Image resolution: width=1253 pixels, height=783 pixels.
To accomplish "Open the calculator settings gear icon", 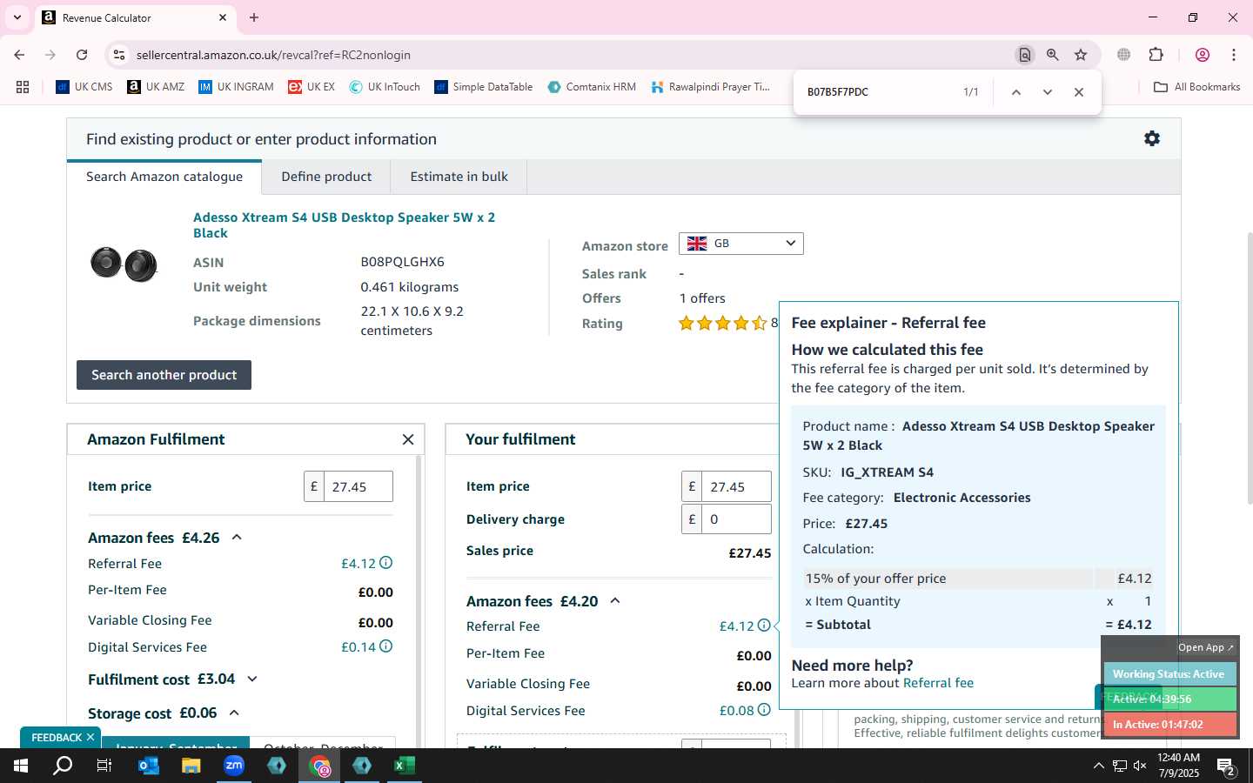I will [1152, 138].
